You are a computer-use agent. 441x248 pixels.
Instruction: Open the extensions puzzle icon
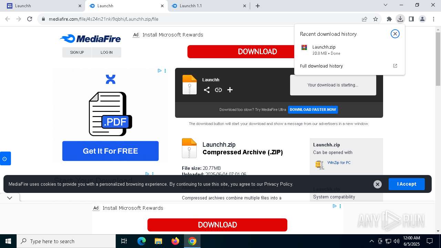pos(389,19)
